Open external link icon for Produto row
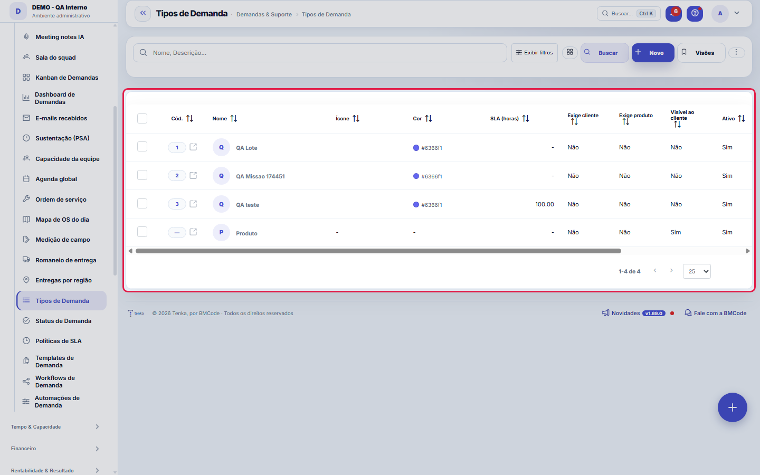The width and height of the screenshot is (760, 475). point(193,232)
